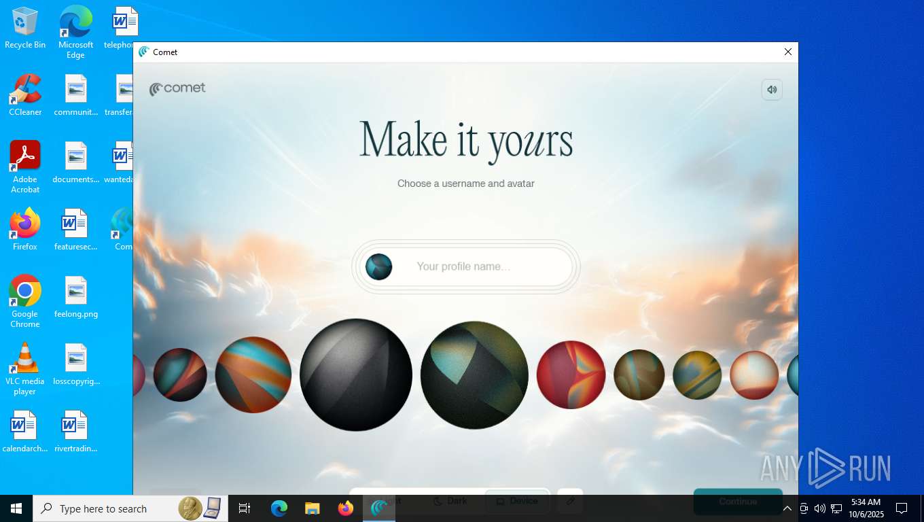Select the white and red glowing avatar
This screenshot has height=522, width=924.
(754, 375)
